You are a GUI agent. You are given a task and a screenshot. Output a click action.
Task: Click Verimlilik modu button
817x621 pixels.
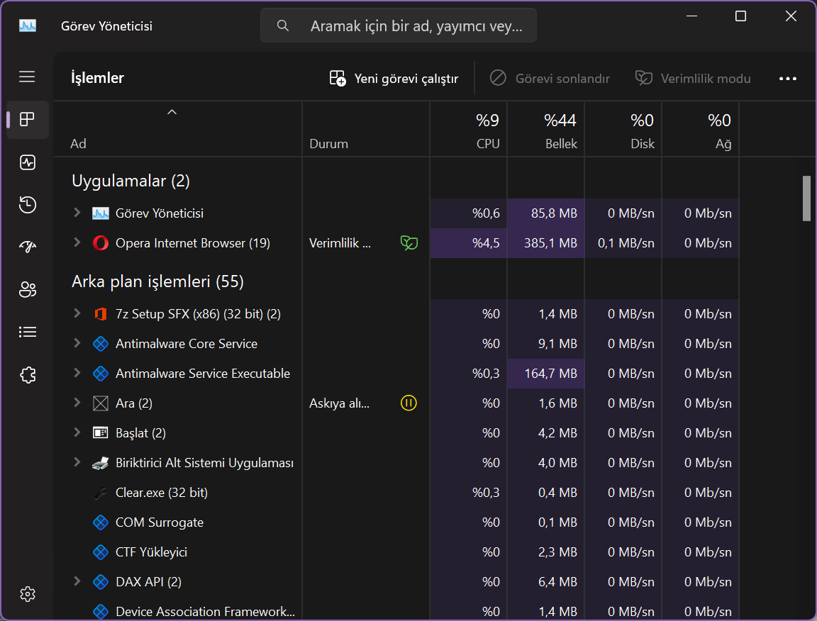(693, 78)
